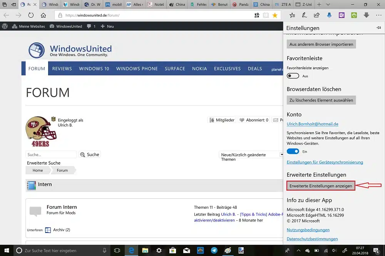This screenshot has width=385, height=256.
Task: Click Erweiterte Einstellungen anzeigen button
Action: coord(321,186)
